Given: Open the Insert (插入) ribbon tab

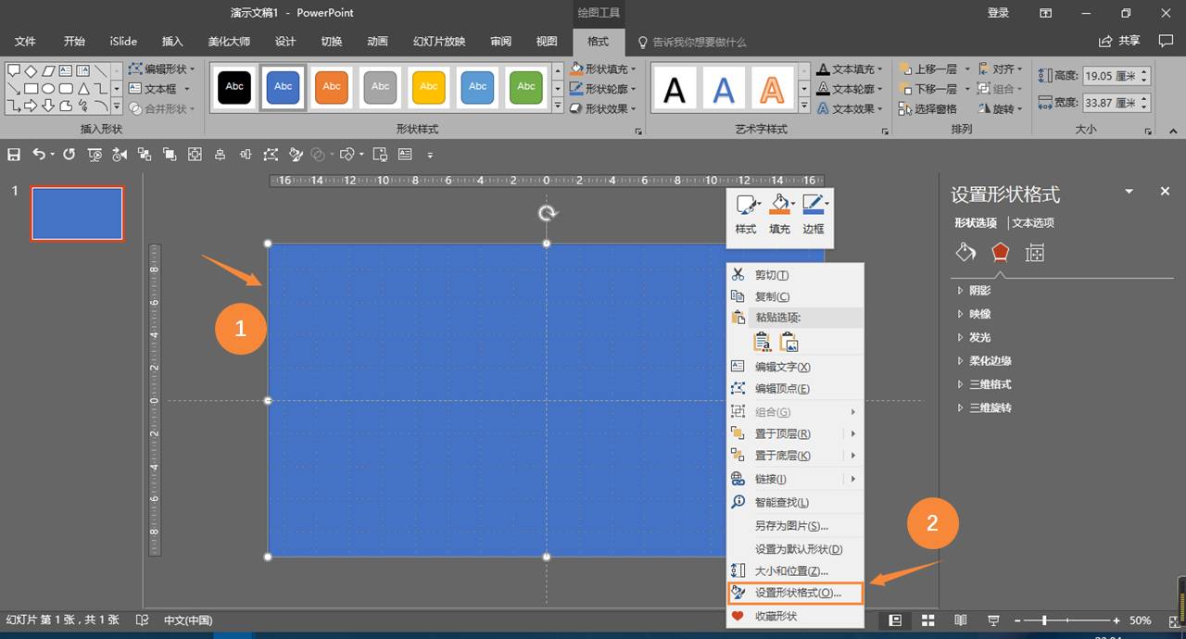Looking at the screenshot, I should pyautogui.click(x=172, y=42).
